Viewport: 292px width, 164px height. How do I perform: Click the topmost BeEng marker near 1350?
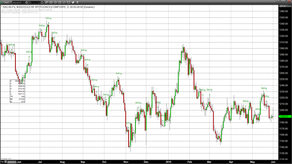pos(48,18)
